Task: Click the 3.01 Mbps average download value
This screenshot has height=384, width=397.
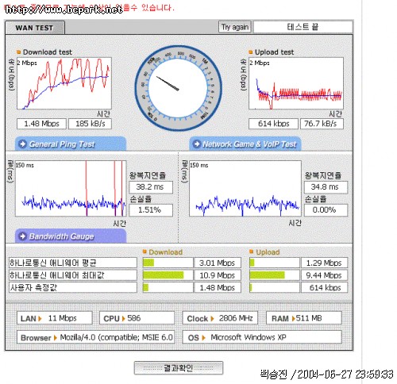Action: [x=218, y=263]
